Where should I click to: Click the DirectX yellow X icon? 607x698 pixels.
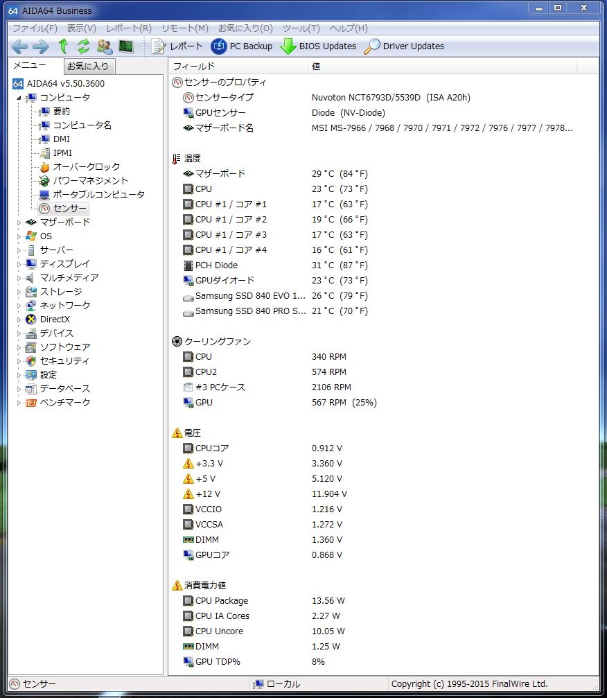31,319
